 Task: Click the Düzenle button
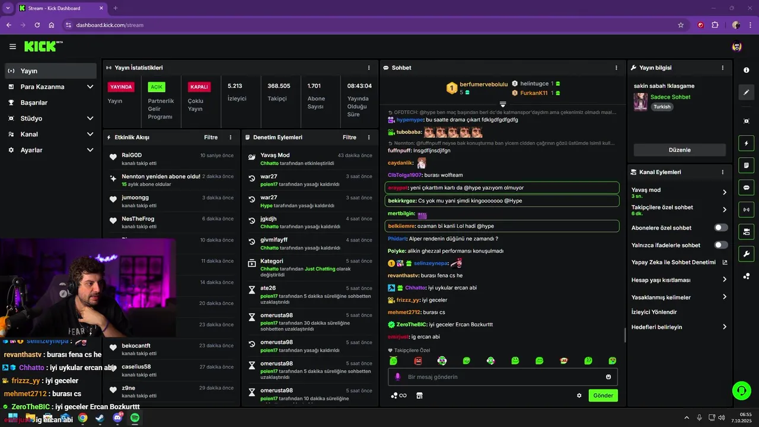coord(680,150)
